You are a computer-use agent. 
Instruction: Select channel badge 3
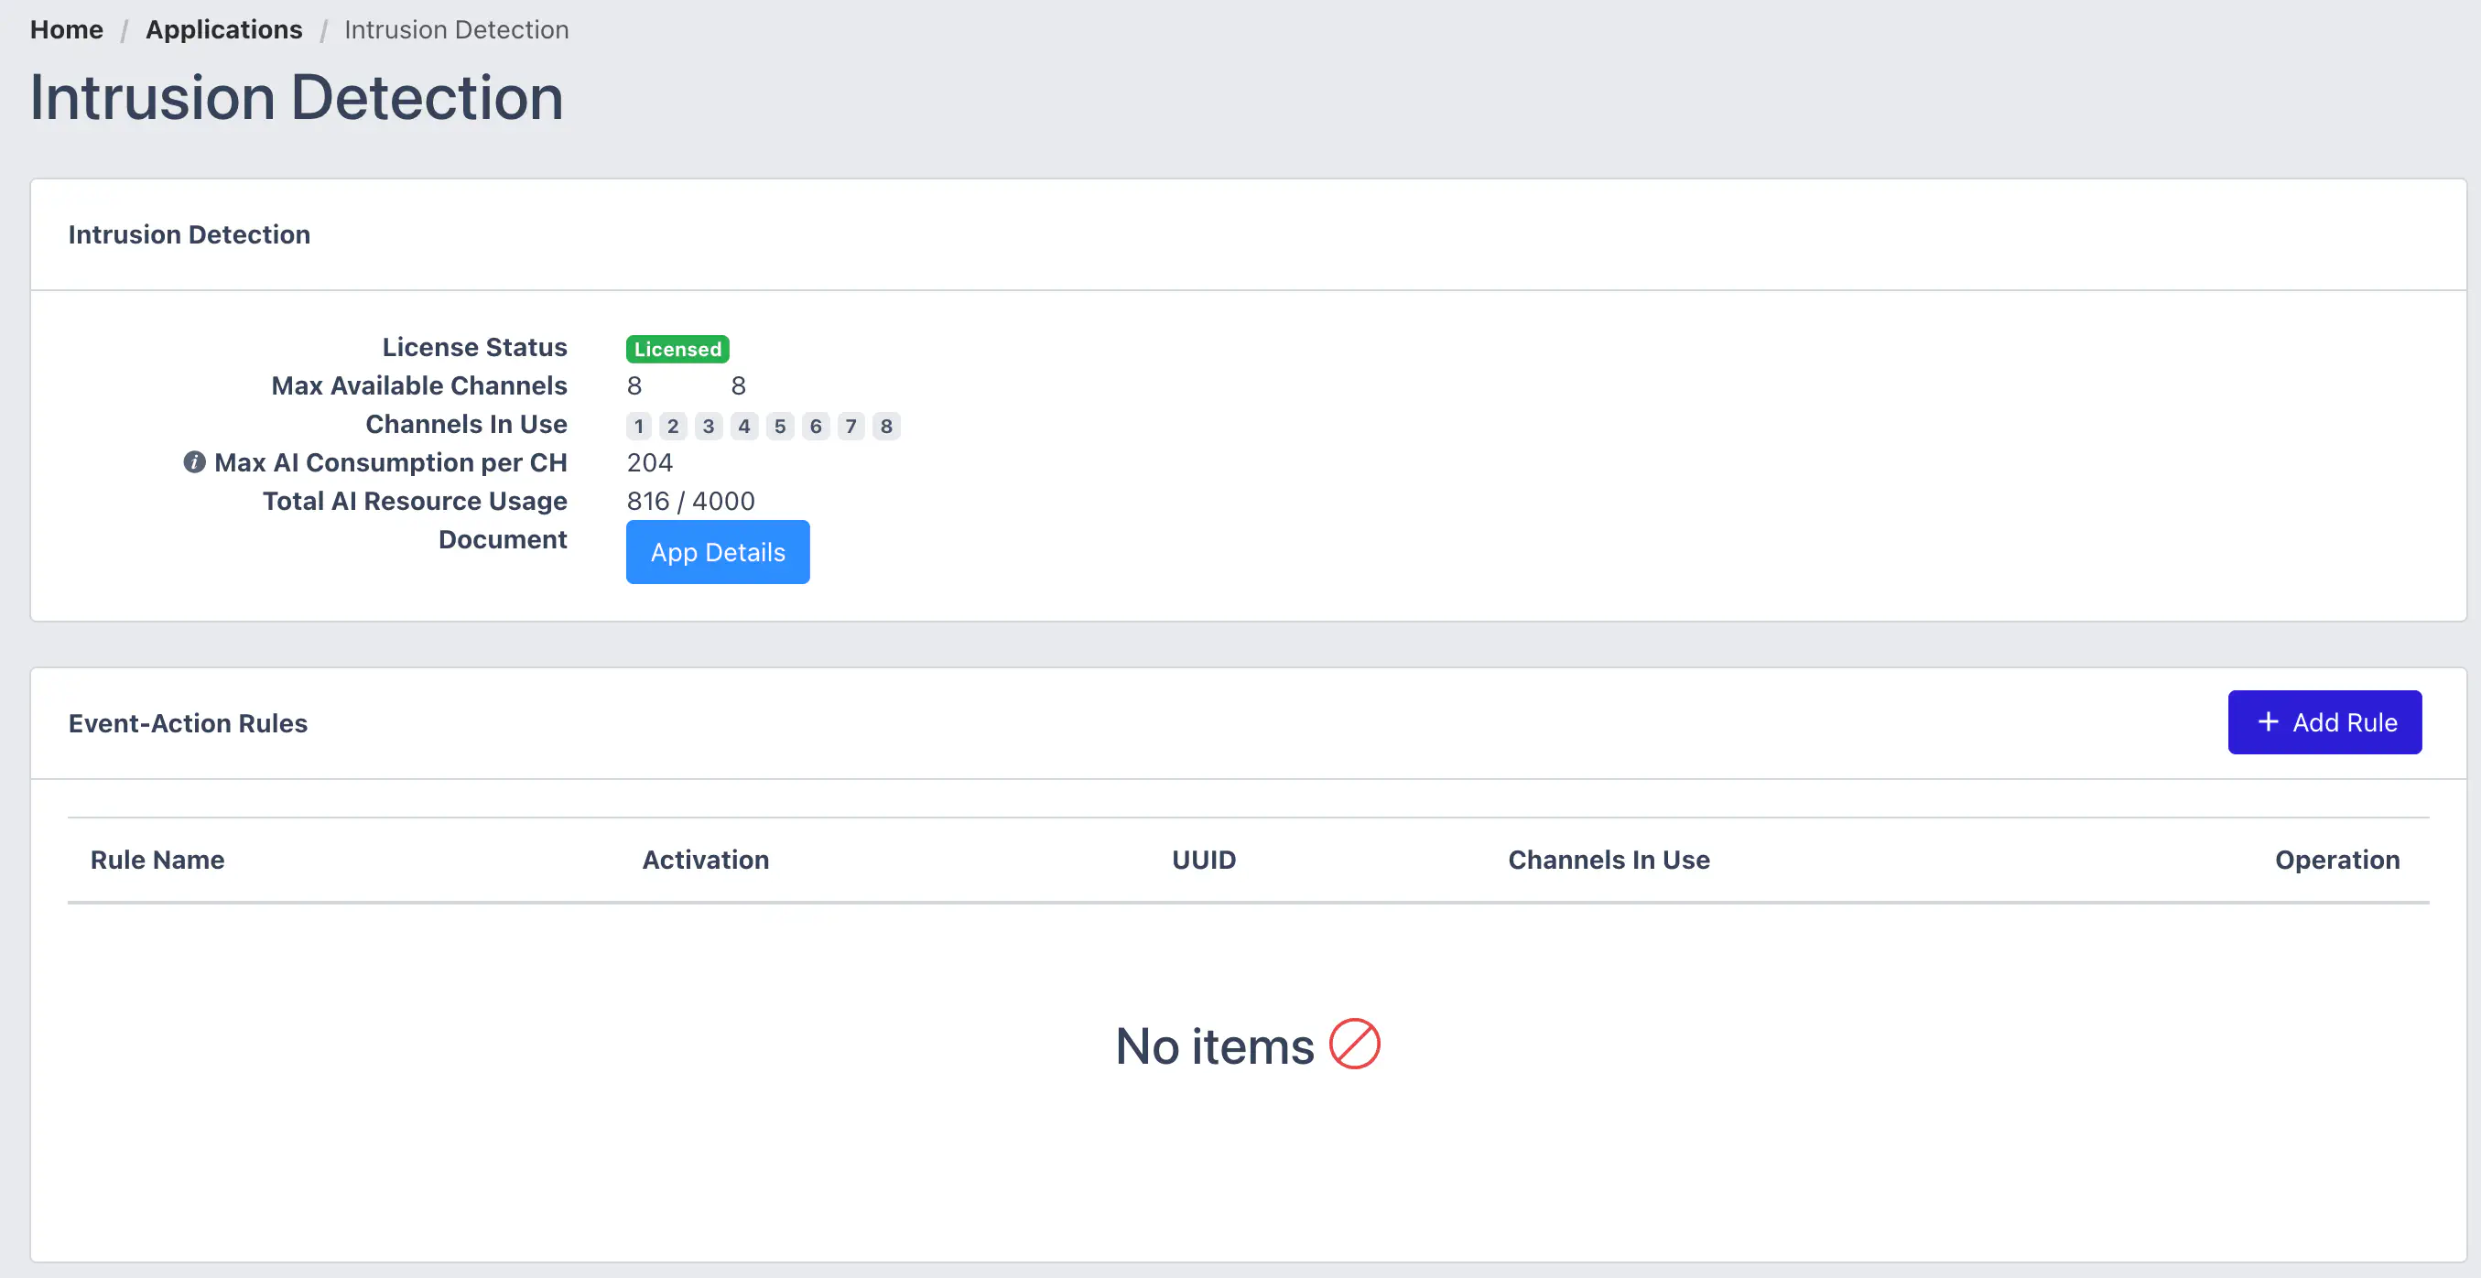point(709,426)
